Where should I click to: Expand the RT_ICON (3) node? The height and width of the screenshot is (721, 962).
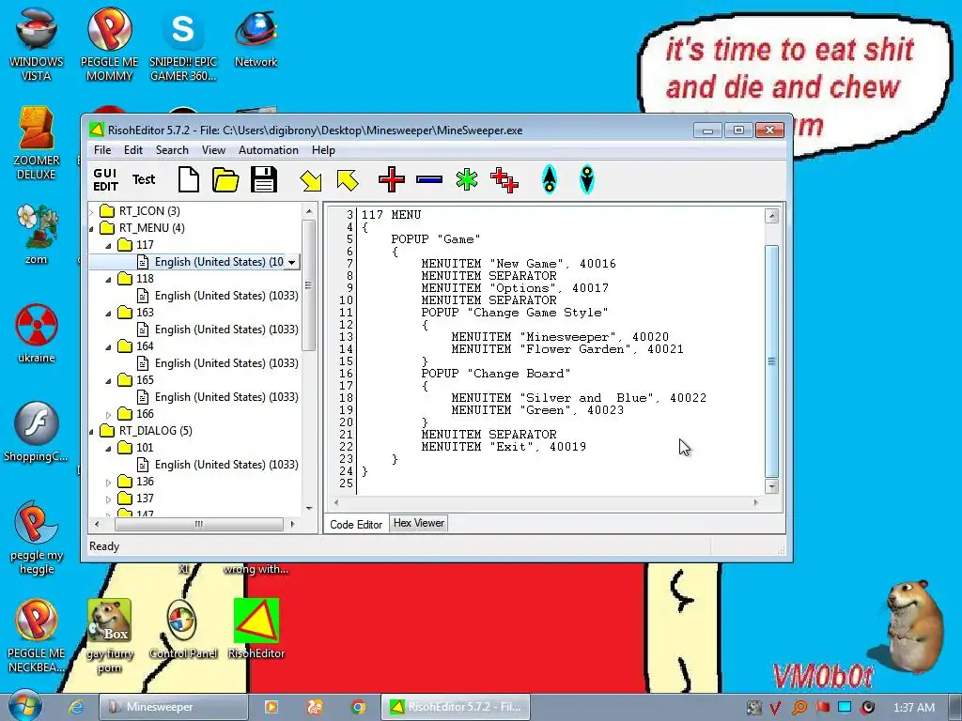(92, 211)
